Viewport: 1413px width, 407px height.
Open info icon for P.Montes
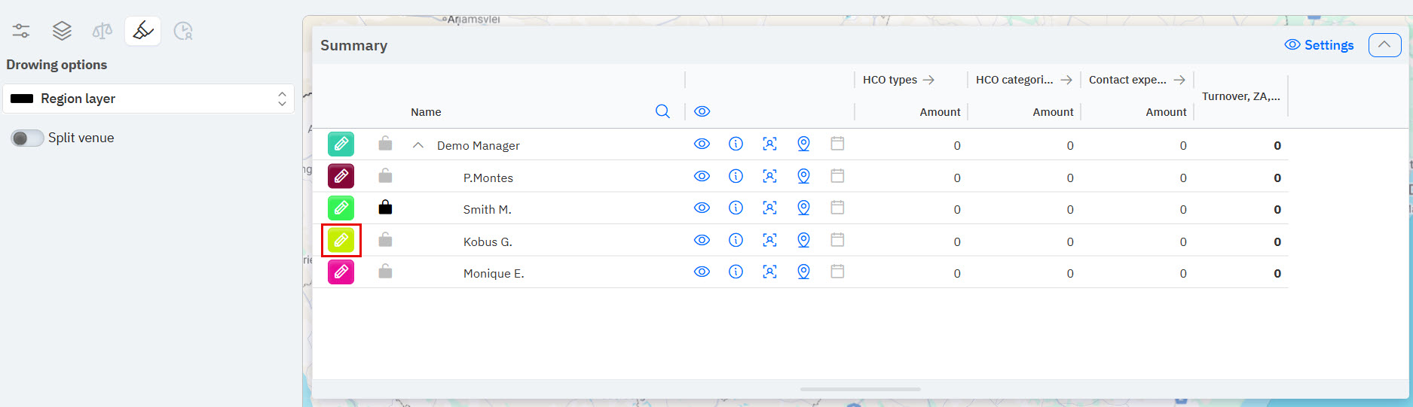736,176
